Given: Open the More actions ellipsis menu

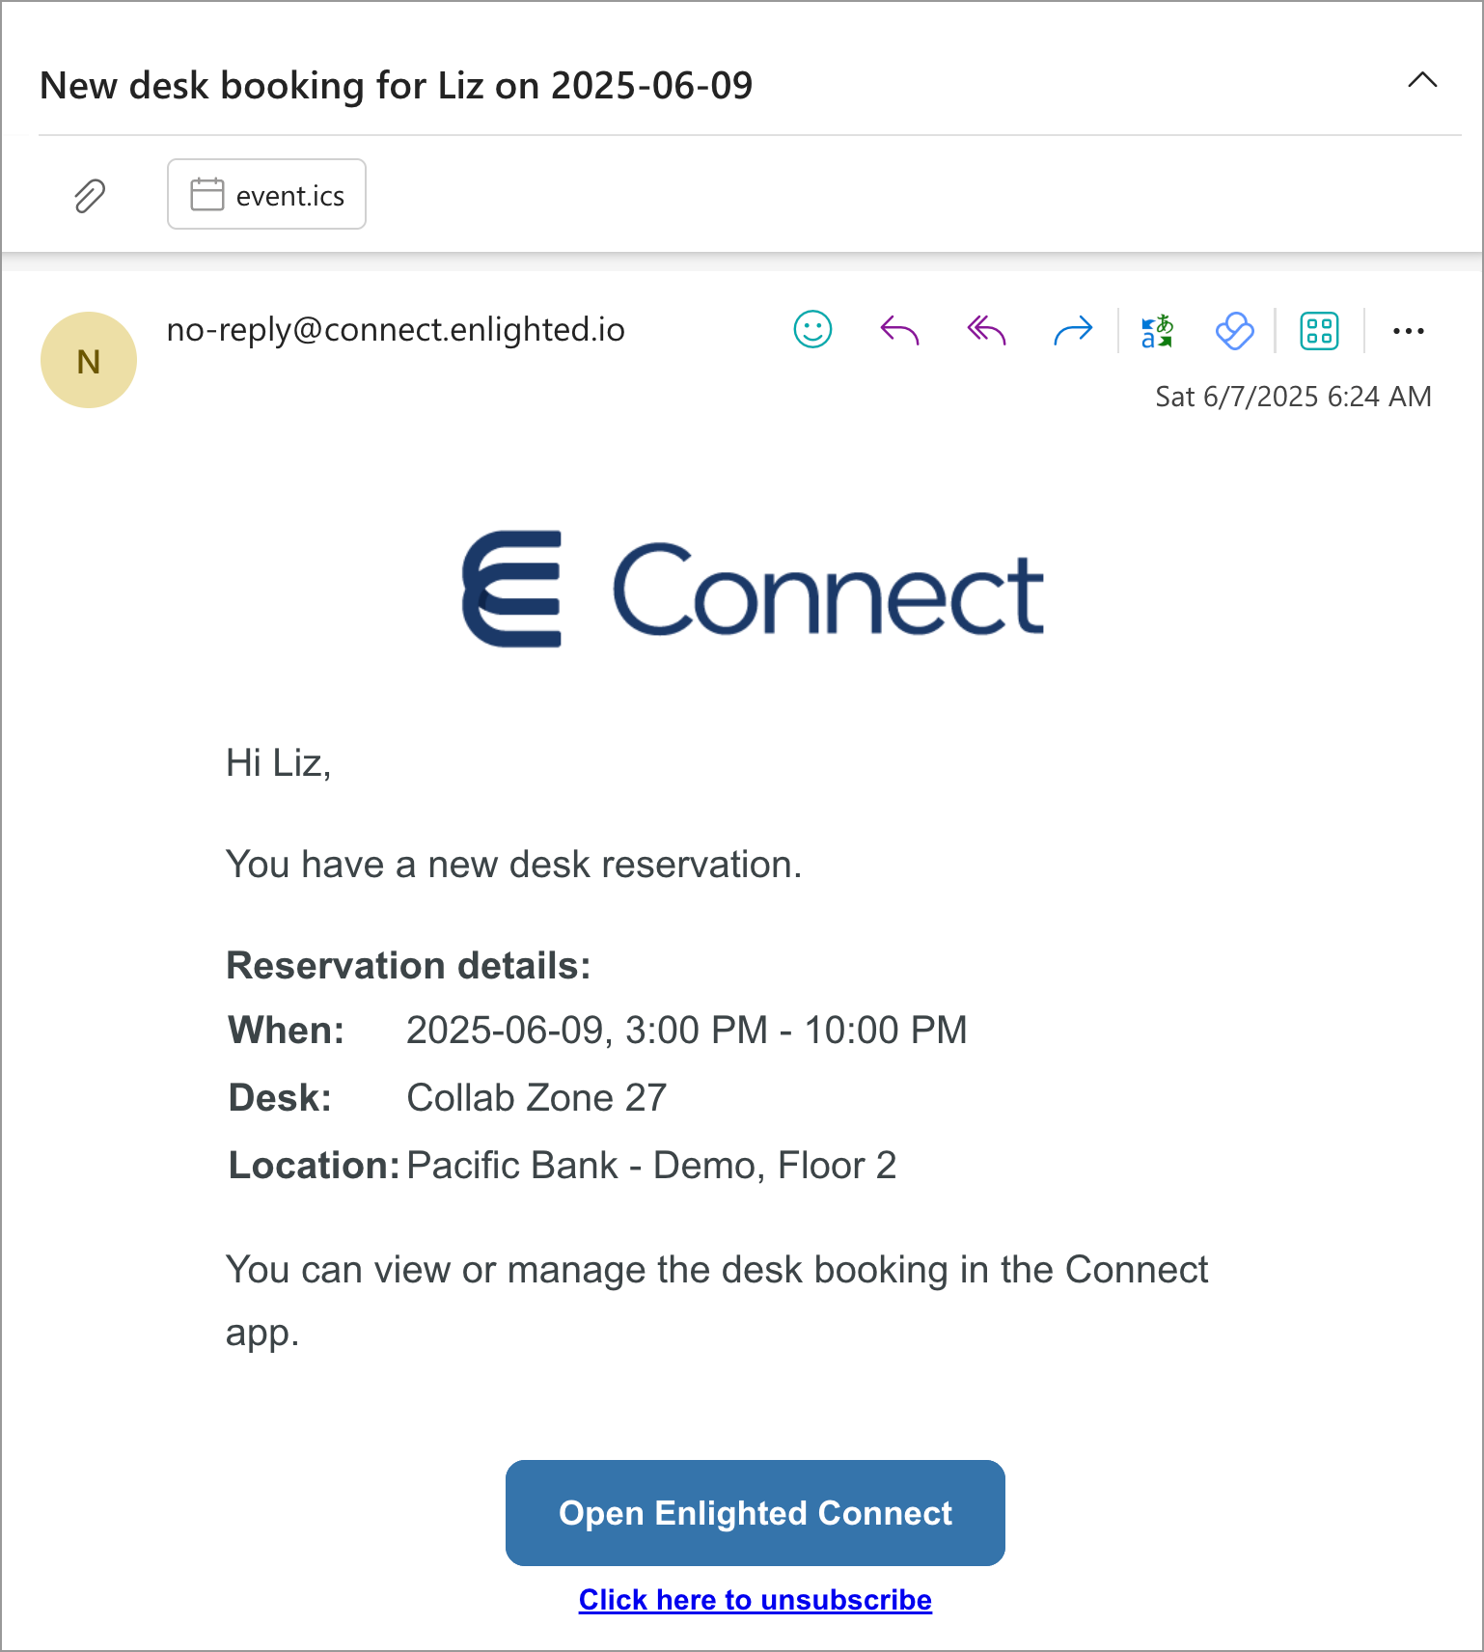Looking at the screenshot, I should [x=1408, y=331].
